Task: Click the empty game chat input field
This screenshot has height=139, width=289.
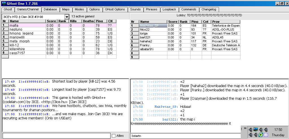Action: pyautogui.click(x=56, y=136)
